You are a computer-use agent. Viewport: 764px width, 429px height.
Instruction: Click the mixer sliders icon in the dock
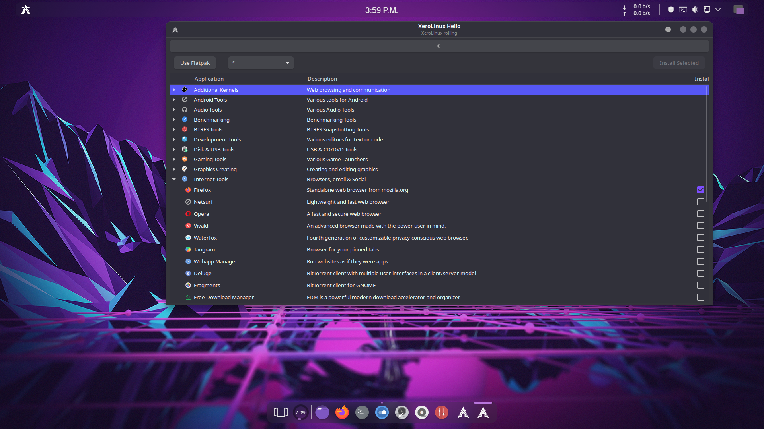pyautogui.click(x=441, y=412)
